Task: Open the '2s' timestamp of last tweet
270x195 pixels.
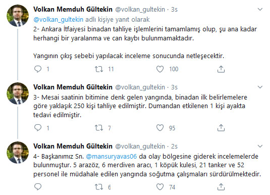Action: coord(174,147)
